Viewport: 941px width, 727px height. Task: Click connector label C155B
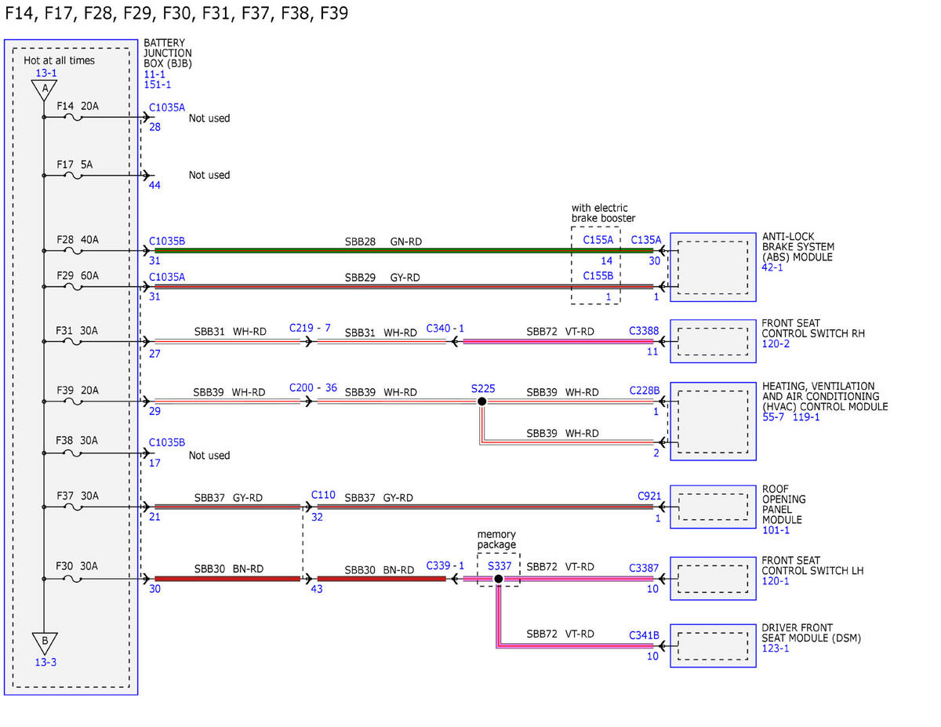[598, 276]
